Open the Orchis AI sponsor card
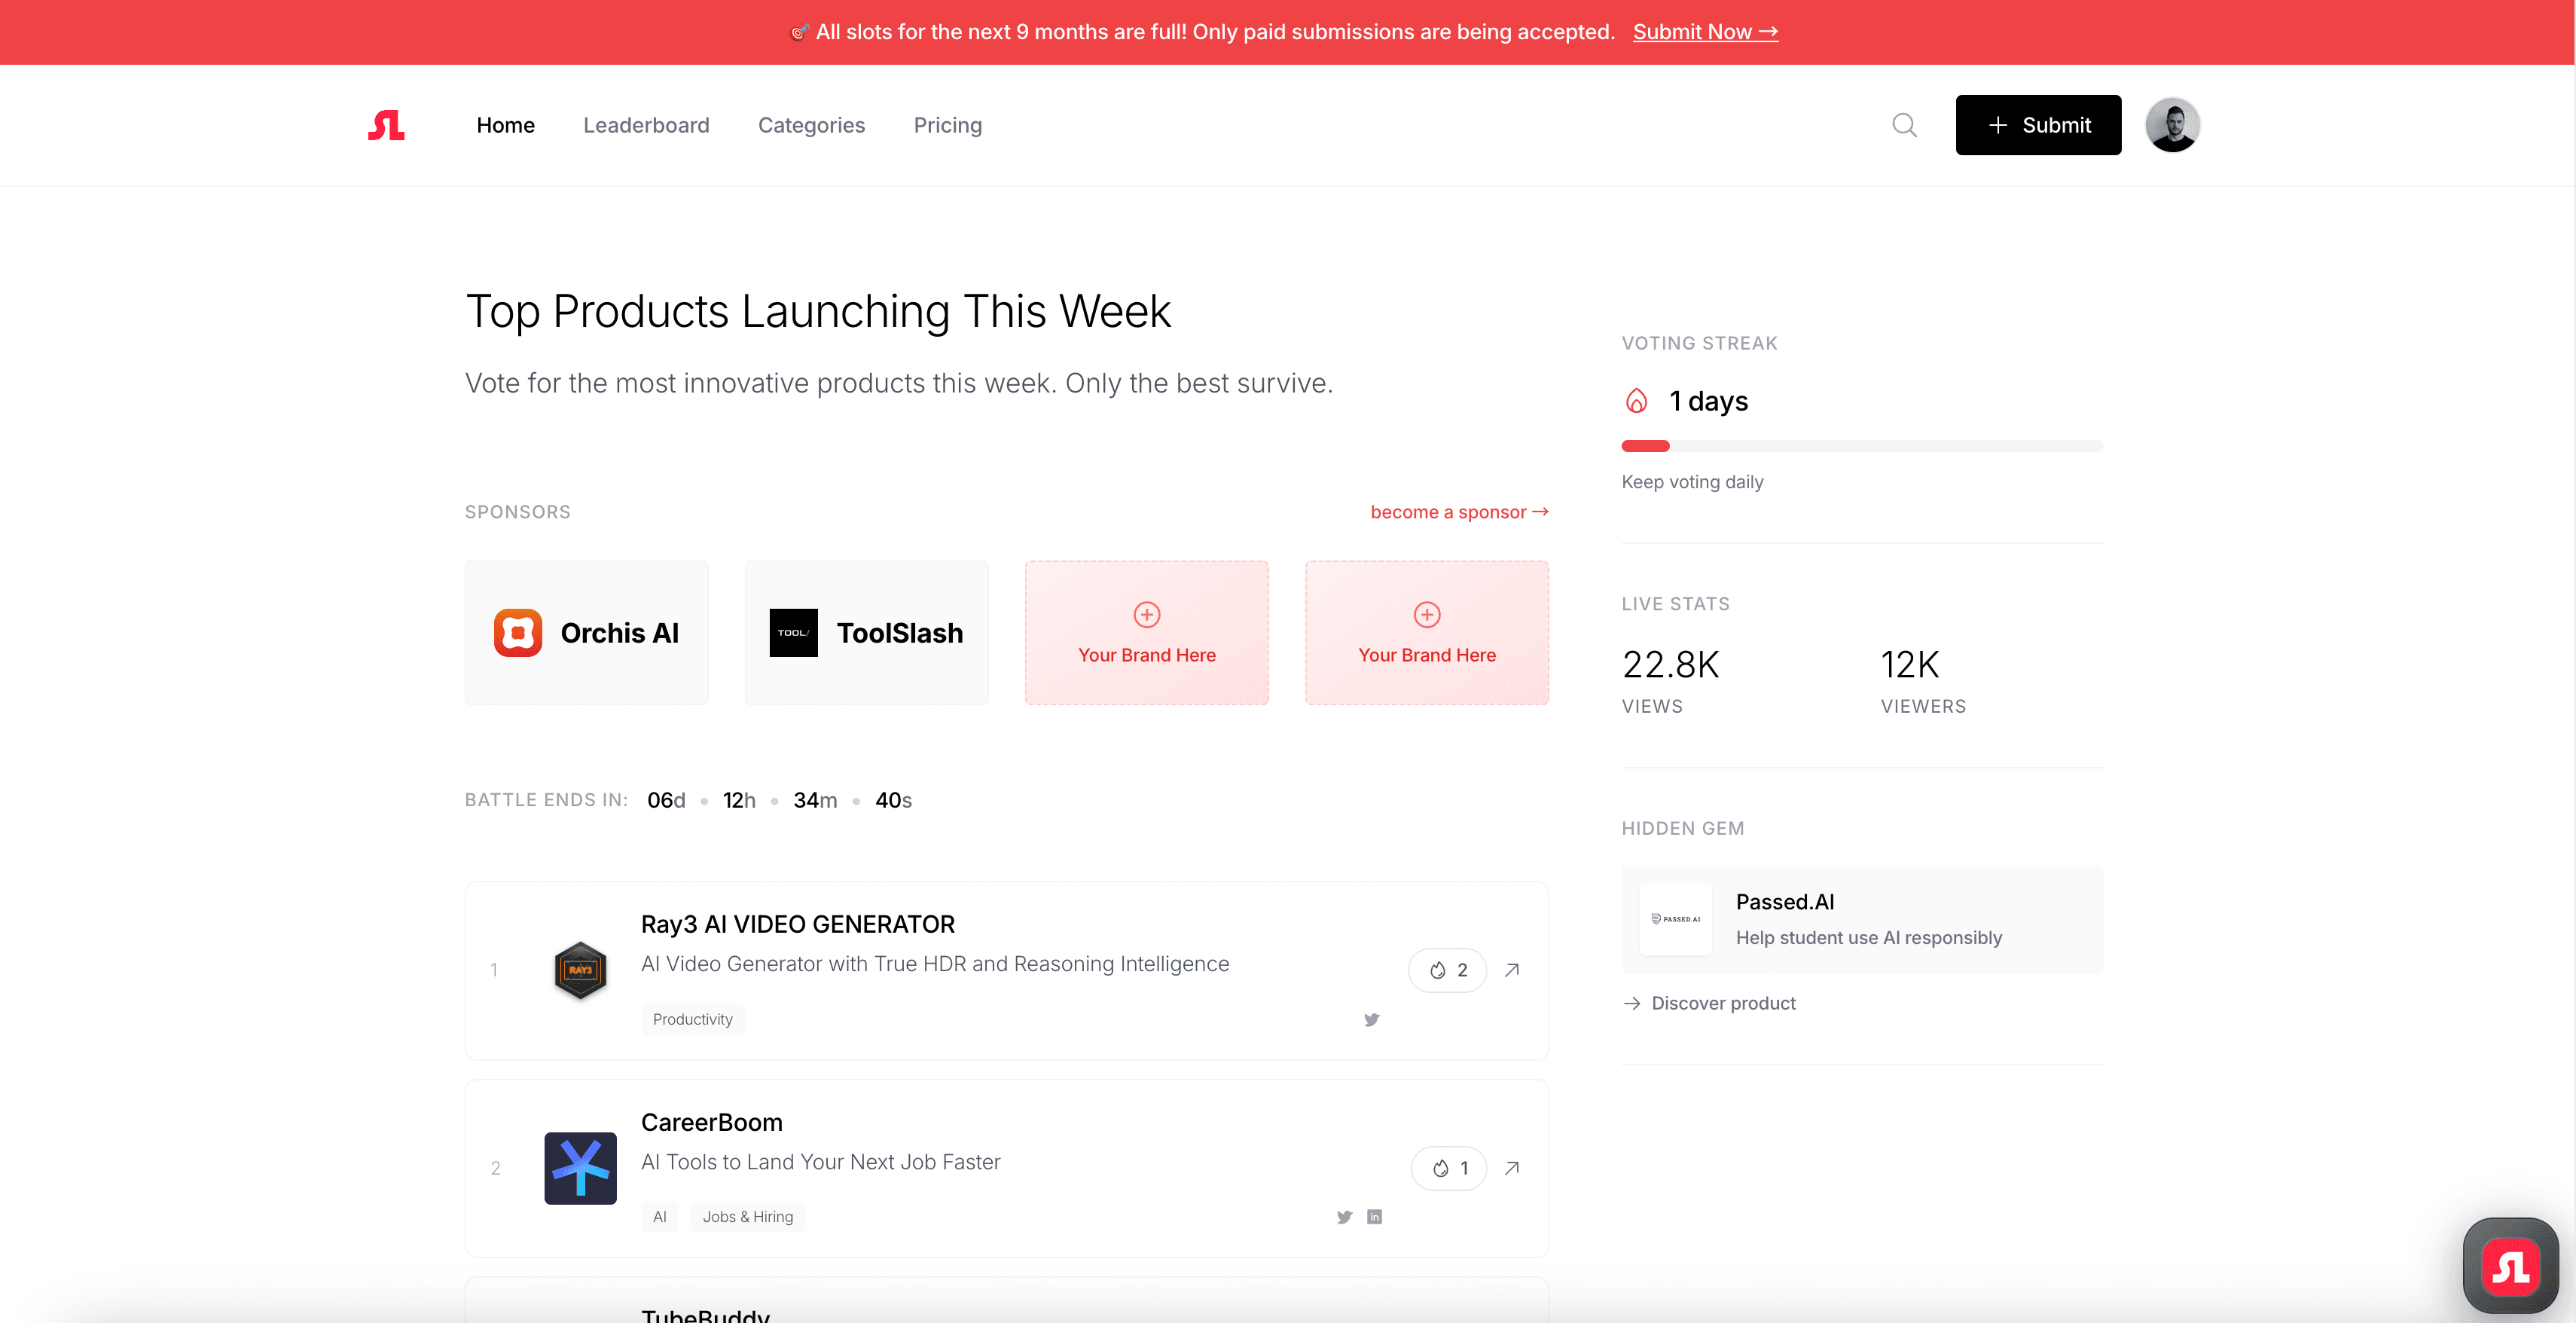Viewport: 2576px width, 1323px height. pos(587,633)
